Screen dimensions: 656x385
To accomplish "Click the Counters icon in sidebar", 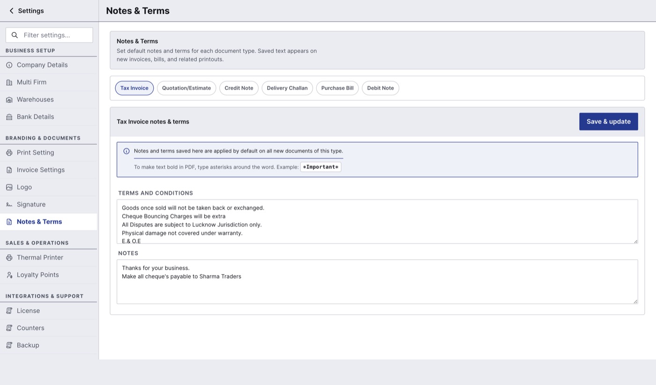I will (x=9, y=328).
